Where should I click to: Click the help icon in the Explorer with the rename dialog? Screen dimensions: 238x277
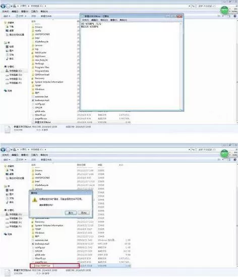click(235, 160)
